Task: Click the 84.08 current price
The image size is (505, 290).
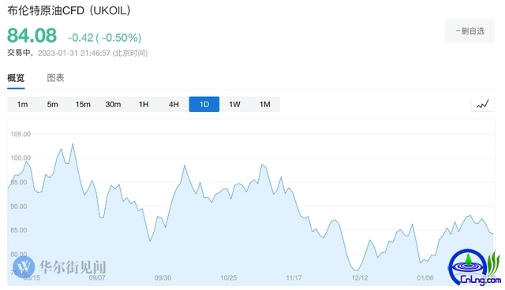Action: 32,35
